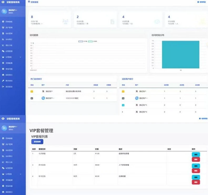The width and height of the screenshot is (208, 195).
Task: Click the cyan edit button for the 年卡会员 row
Action: 196,177
